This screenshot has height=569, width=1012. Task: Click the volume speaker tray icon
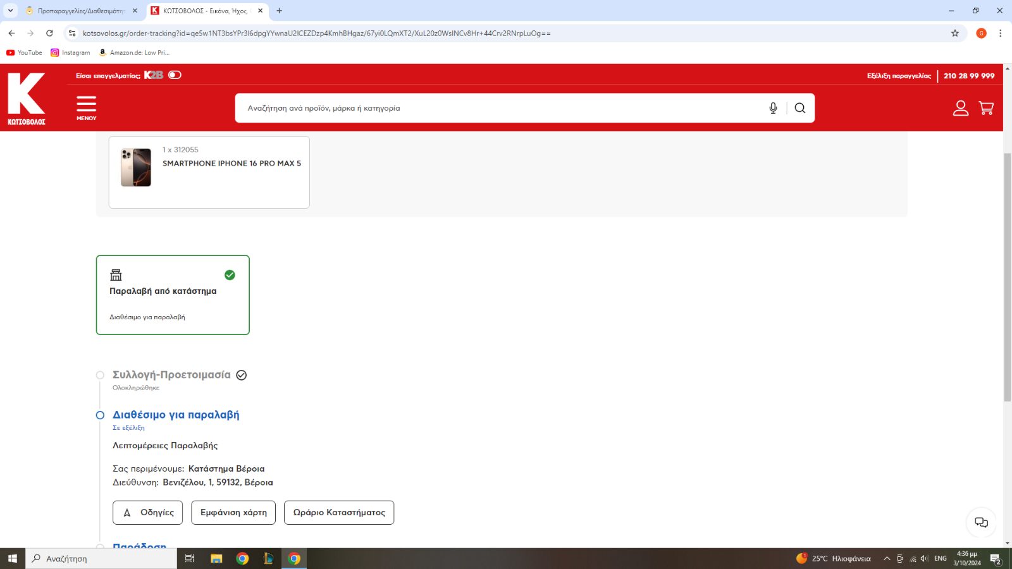pyautogui.click(x=925, y=559)
